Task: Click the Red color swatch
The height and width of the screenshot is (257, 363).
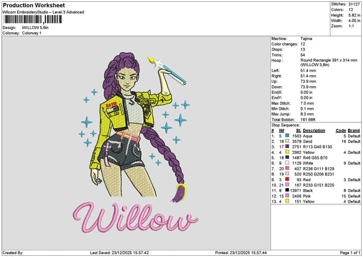Action: tap(287, 179)
